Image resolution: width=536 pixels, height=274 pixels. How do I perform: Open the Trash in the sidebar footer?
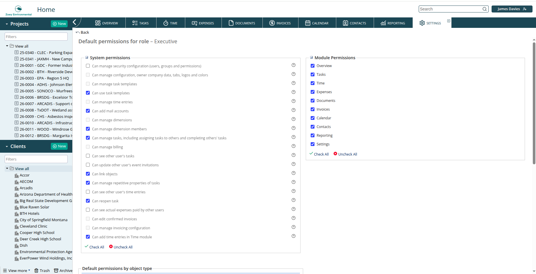pyautogui.click(x=42, y=271)
